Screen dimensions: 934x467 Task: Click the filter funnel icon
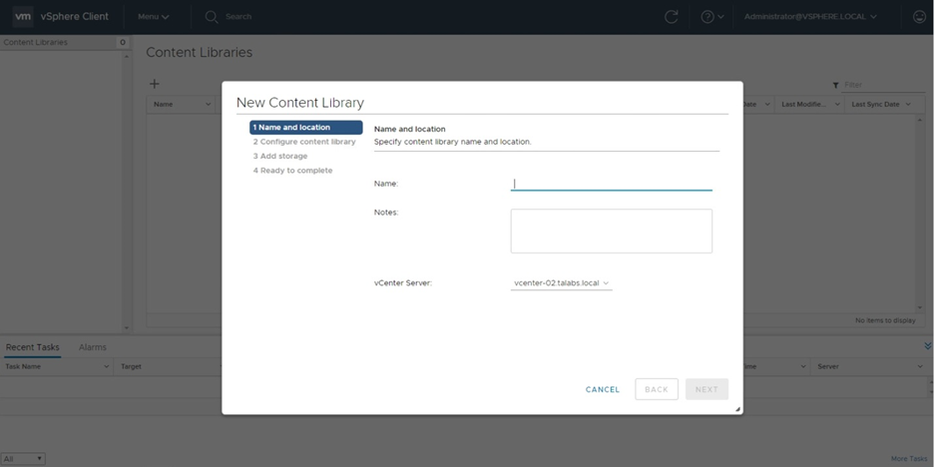pyautogui.click(x=836, y=85)
